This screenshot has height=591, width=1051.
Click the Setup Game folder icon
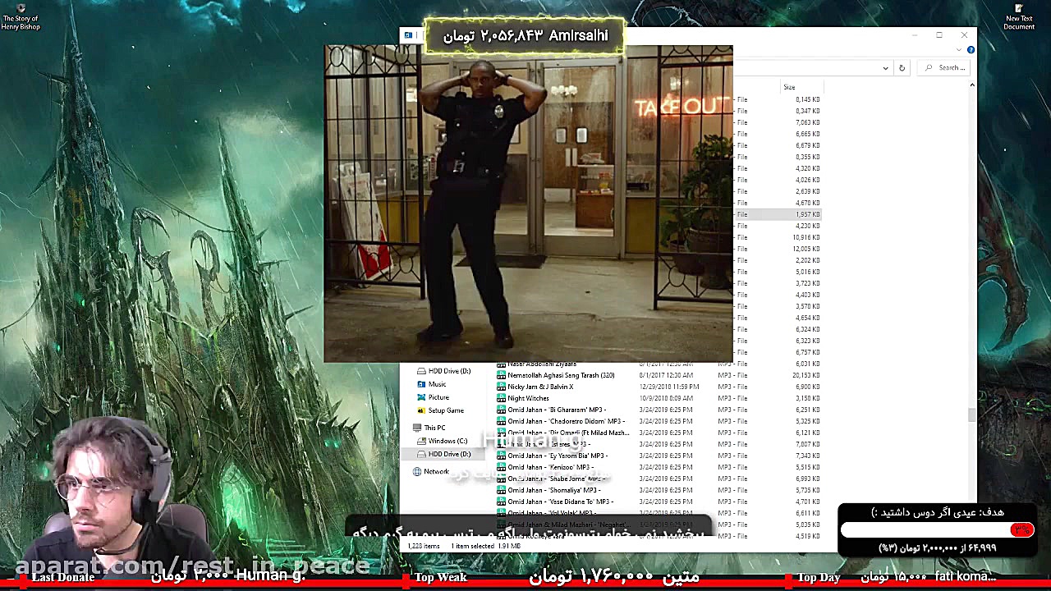click(421, 410)
